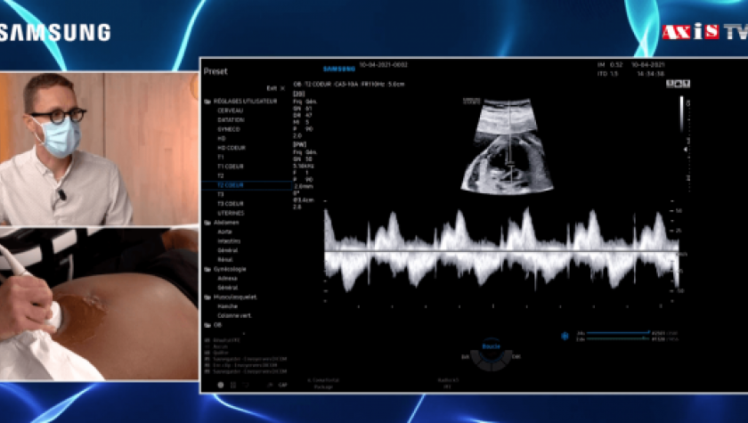Collapse the Abdomen folder

(226, 223)
